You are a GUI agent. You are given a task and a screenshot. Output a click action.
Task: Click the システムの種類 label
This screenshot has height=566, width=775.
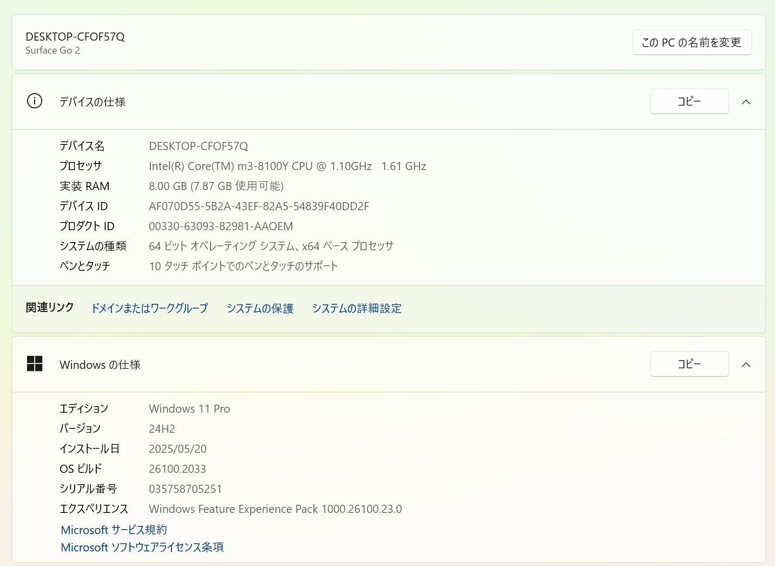click(x=93, y=246)
